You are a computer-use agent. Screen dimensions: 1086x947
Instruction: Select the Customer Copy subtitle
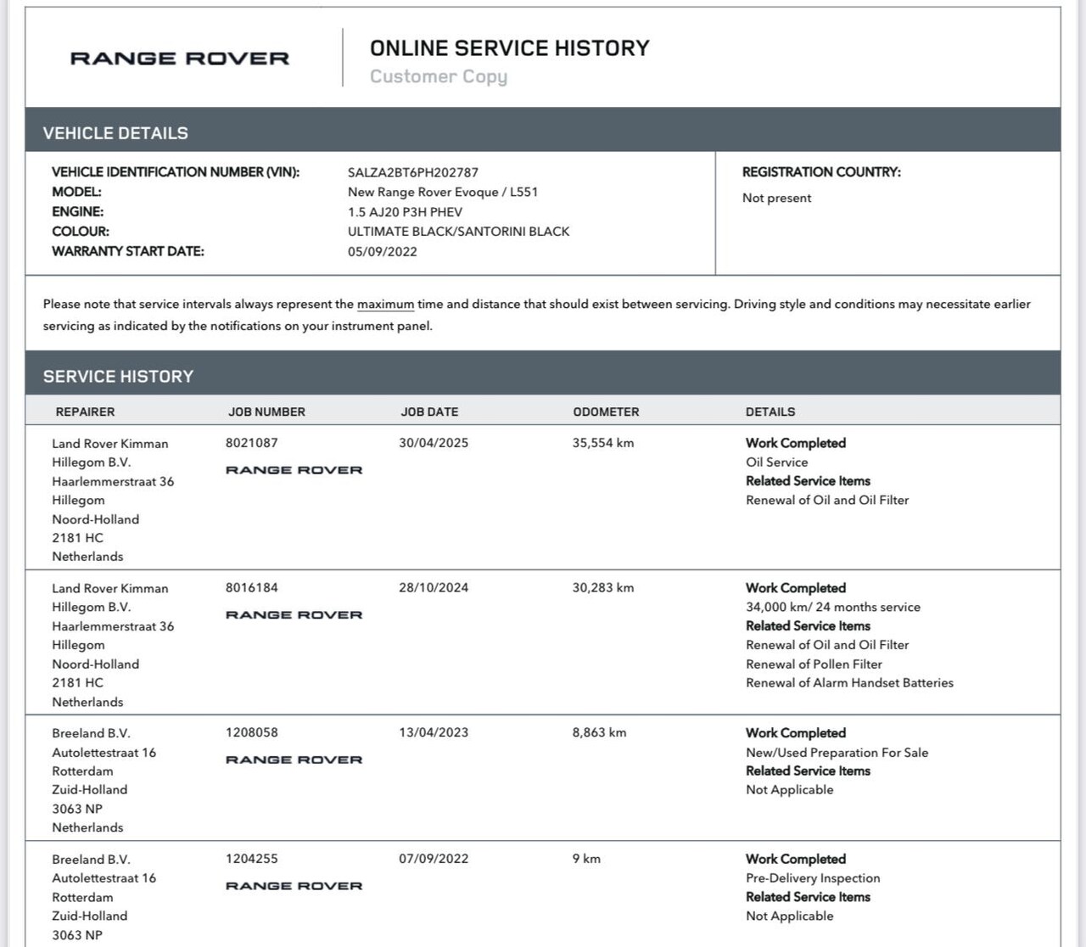pyautogui.click(x=439, y=76)
